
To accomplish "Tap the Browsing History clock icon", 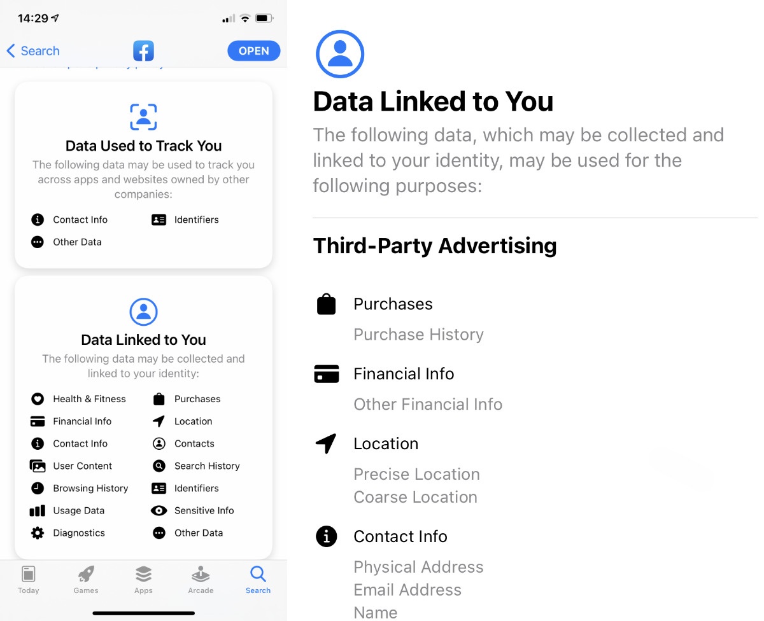I will click(38, 488).
